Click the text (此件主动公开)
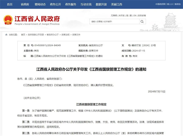The height and width of the screenshot is (136, 183). point(32,98)
